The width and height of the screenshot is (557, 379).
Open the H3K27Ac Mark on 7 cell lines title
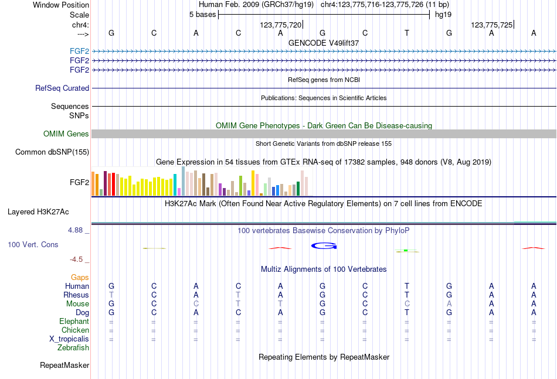[x=324, y=204]
